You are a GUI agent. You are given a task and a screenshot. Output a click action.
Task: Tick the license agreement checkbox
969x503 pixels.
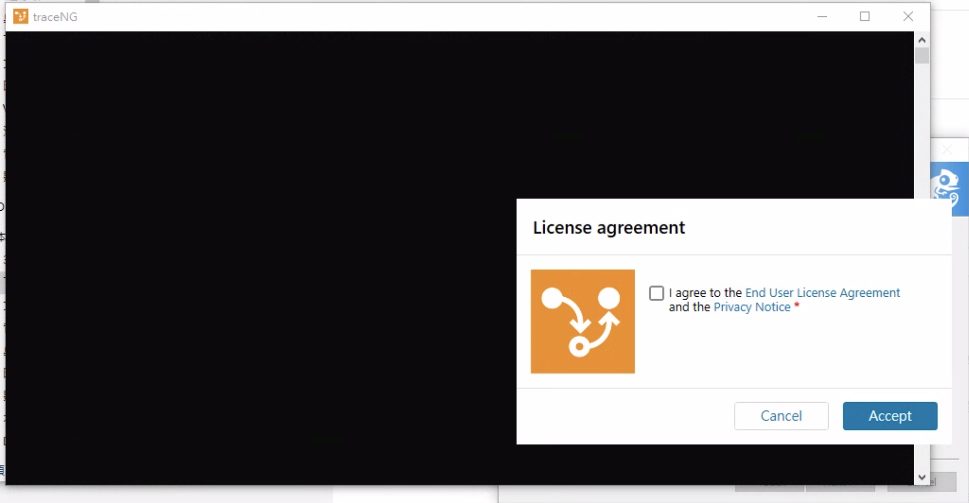tap(656, 293)
